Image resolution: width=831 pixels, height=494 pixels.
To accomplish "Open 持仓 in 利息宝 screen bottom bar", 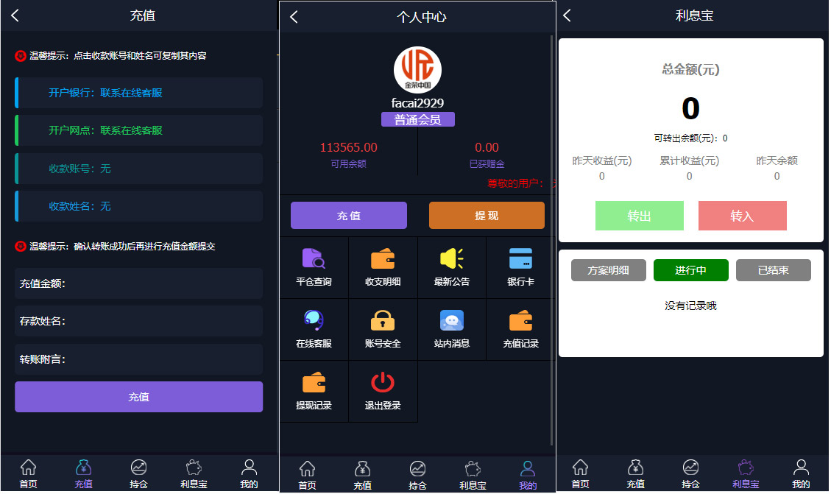I will click(690, 473).
